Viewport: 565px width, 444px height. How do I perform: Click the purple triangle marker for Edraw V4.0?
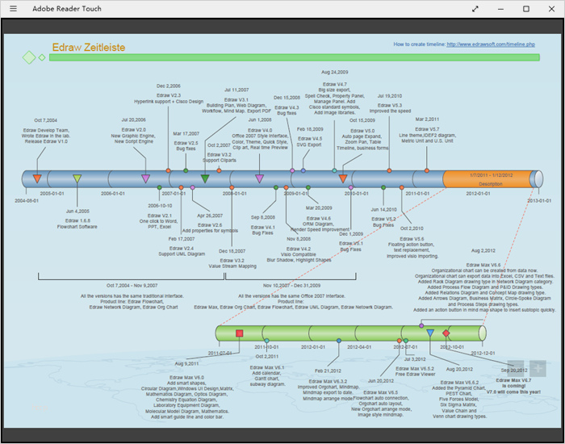[259, 178]
